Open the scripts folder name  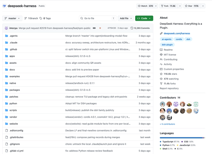pos(13,110)
